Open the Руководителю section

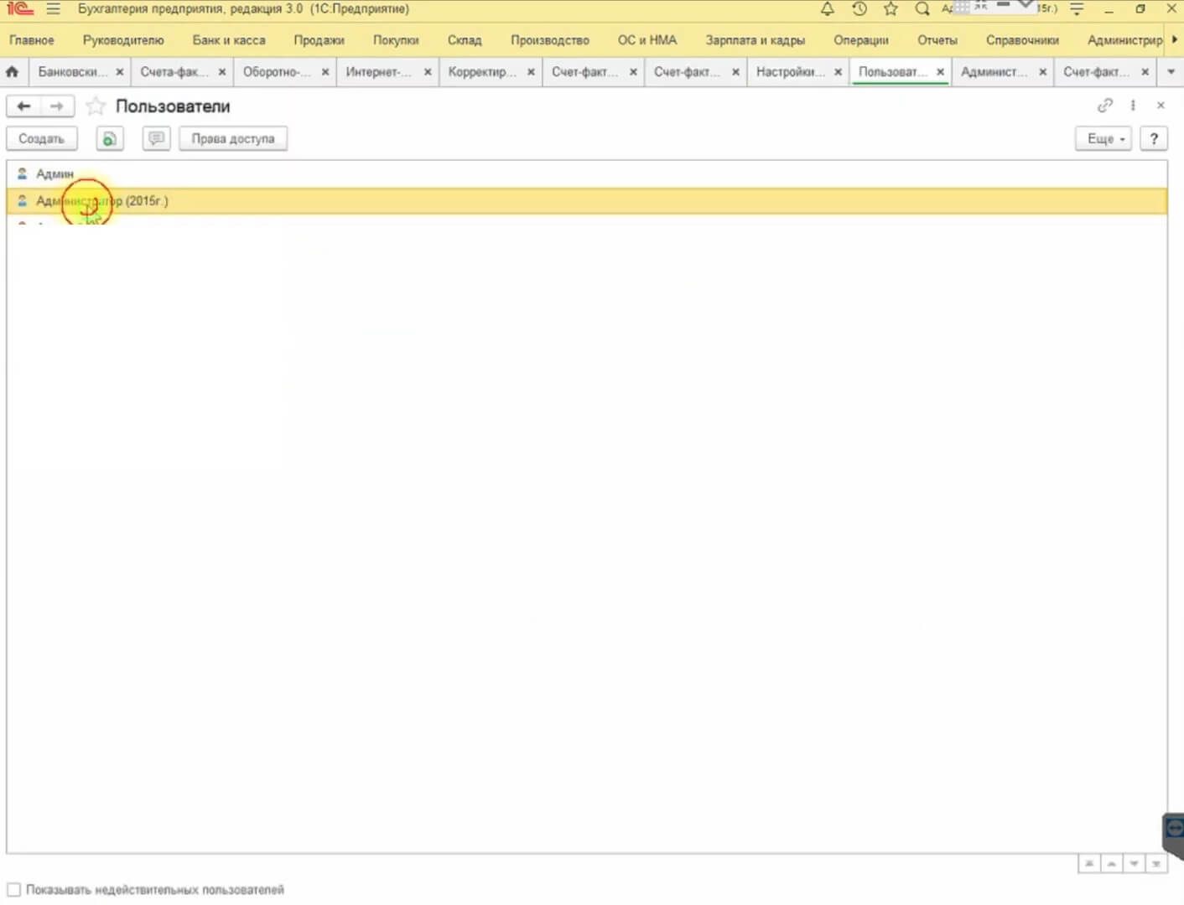tap(123, 40)
